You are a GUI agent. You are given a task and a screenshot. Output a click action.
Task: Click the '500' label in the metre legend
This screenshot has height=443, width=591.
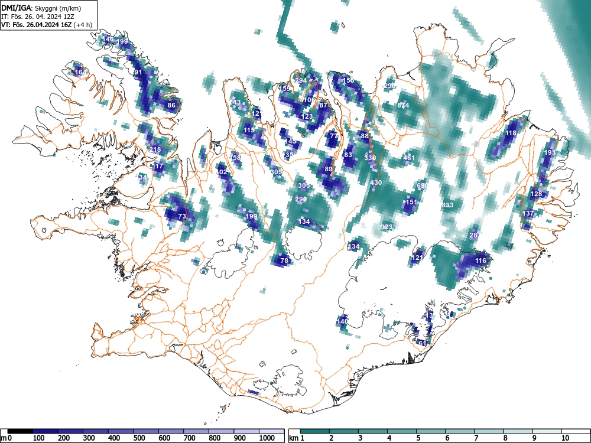pyautogui.click(x=139, y=438)
